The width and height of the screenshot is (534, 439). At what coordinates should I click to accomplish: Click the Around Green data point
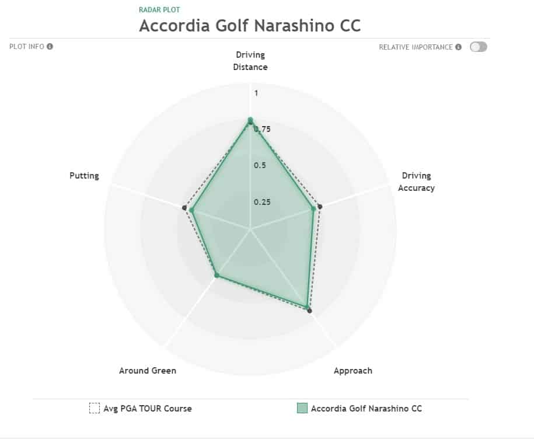pyautogui.click(x=217, y=275)
